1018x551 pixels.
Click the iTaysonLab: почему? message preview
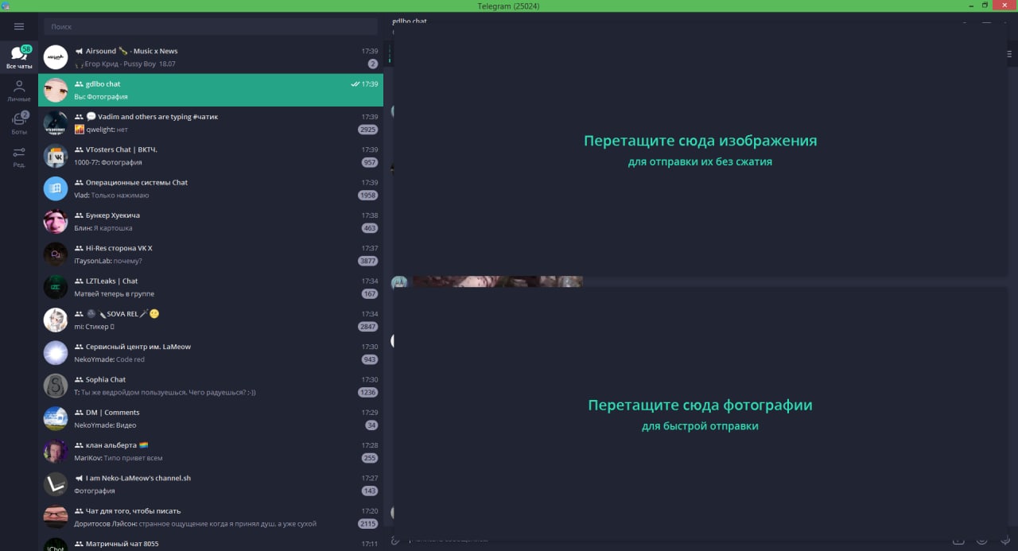108,261
